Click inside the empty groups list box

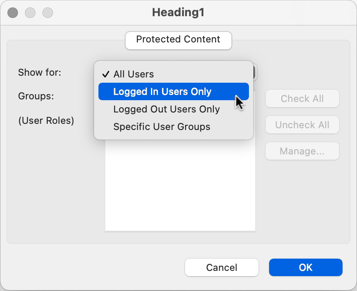[x=180, y=188]
